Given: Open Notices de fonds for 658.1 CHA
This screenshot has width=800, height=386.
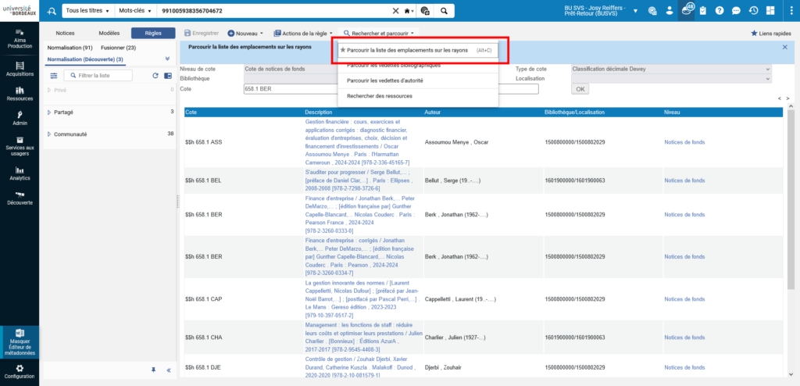Looking at the screenshot, I should [684, 338].
